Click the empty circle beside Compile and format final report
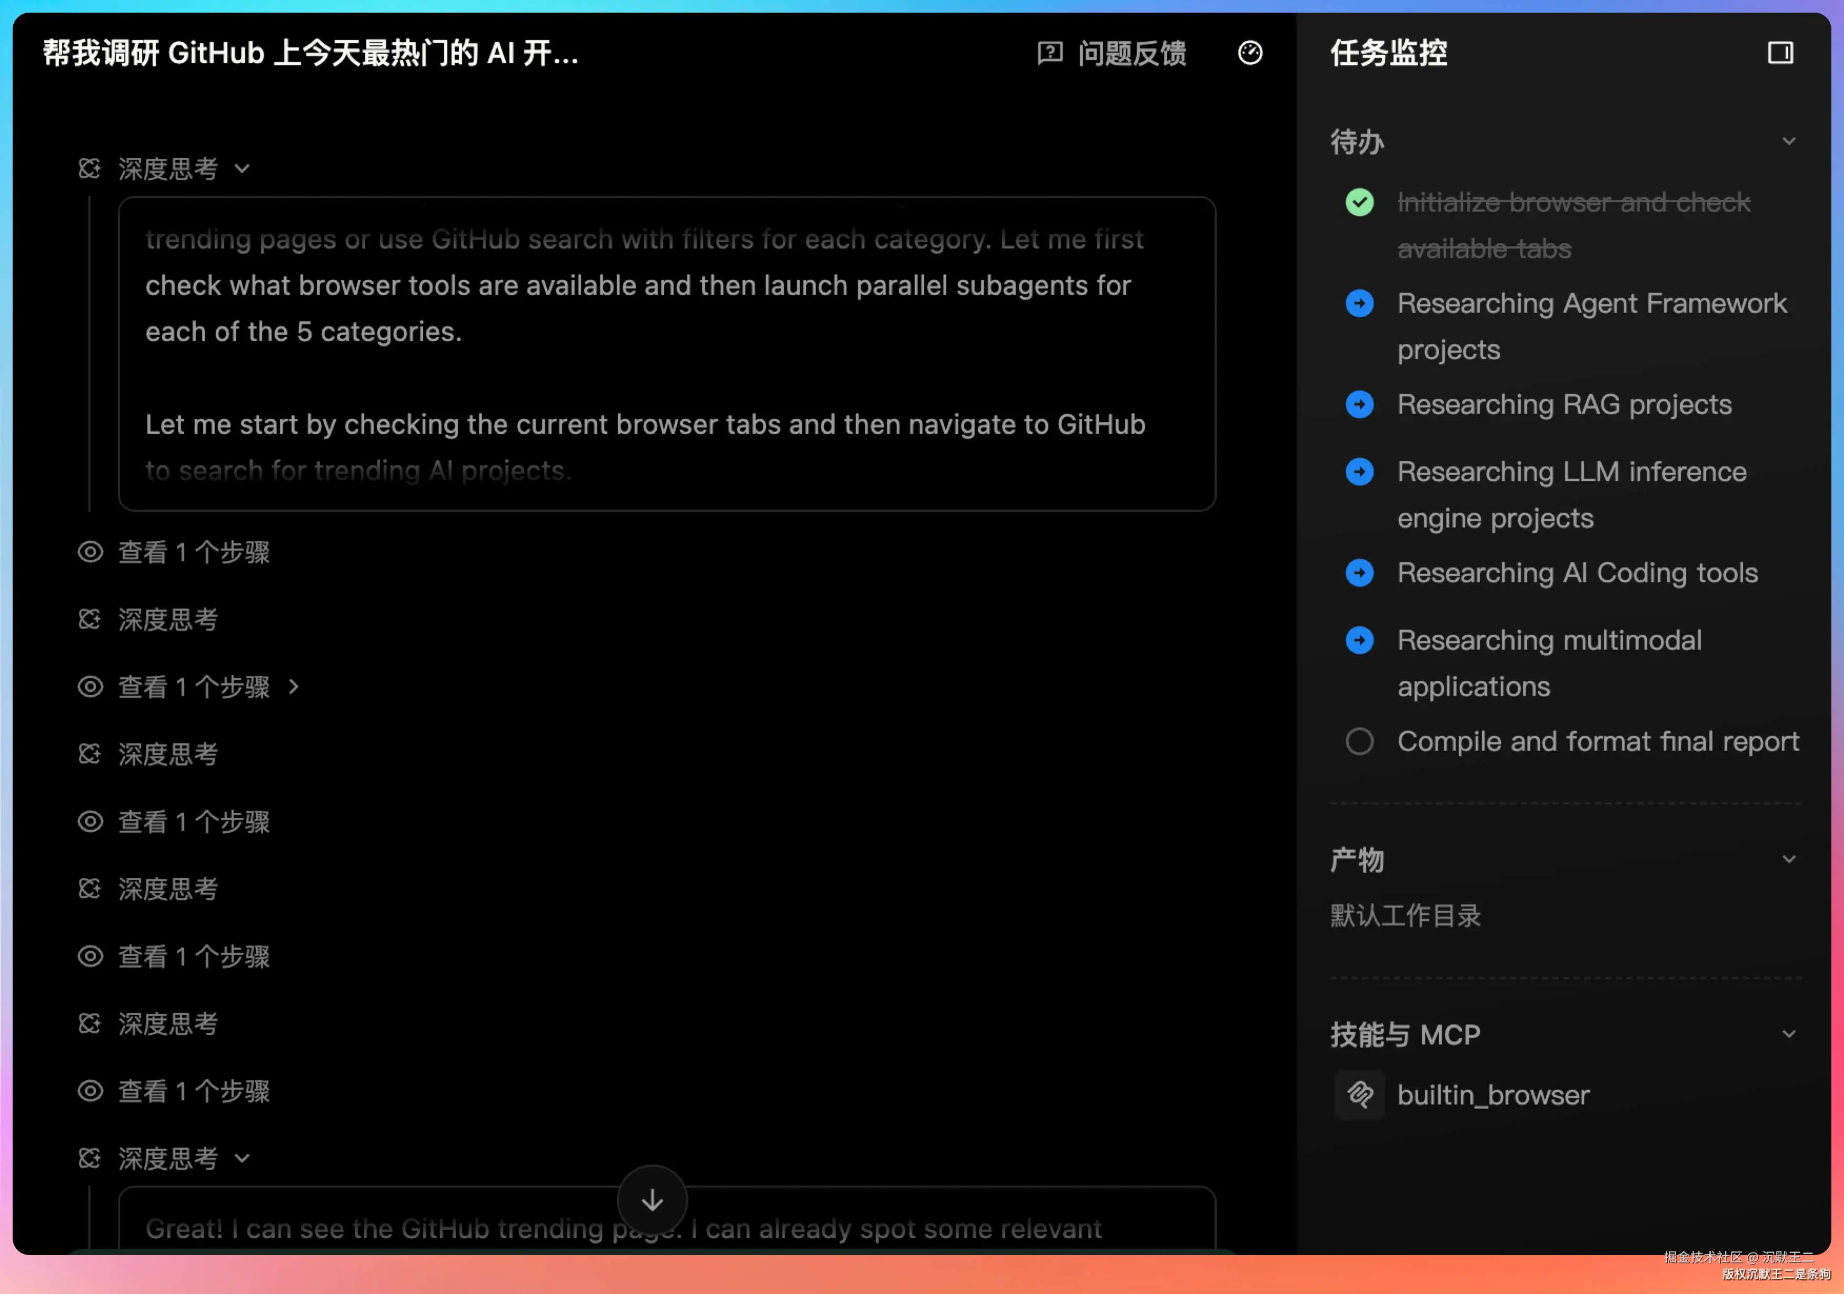The height and width of the screenshot is (1294, 1844). (x=1359, y=741)
